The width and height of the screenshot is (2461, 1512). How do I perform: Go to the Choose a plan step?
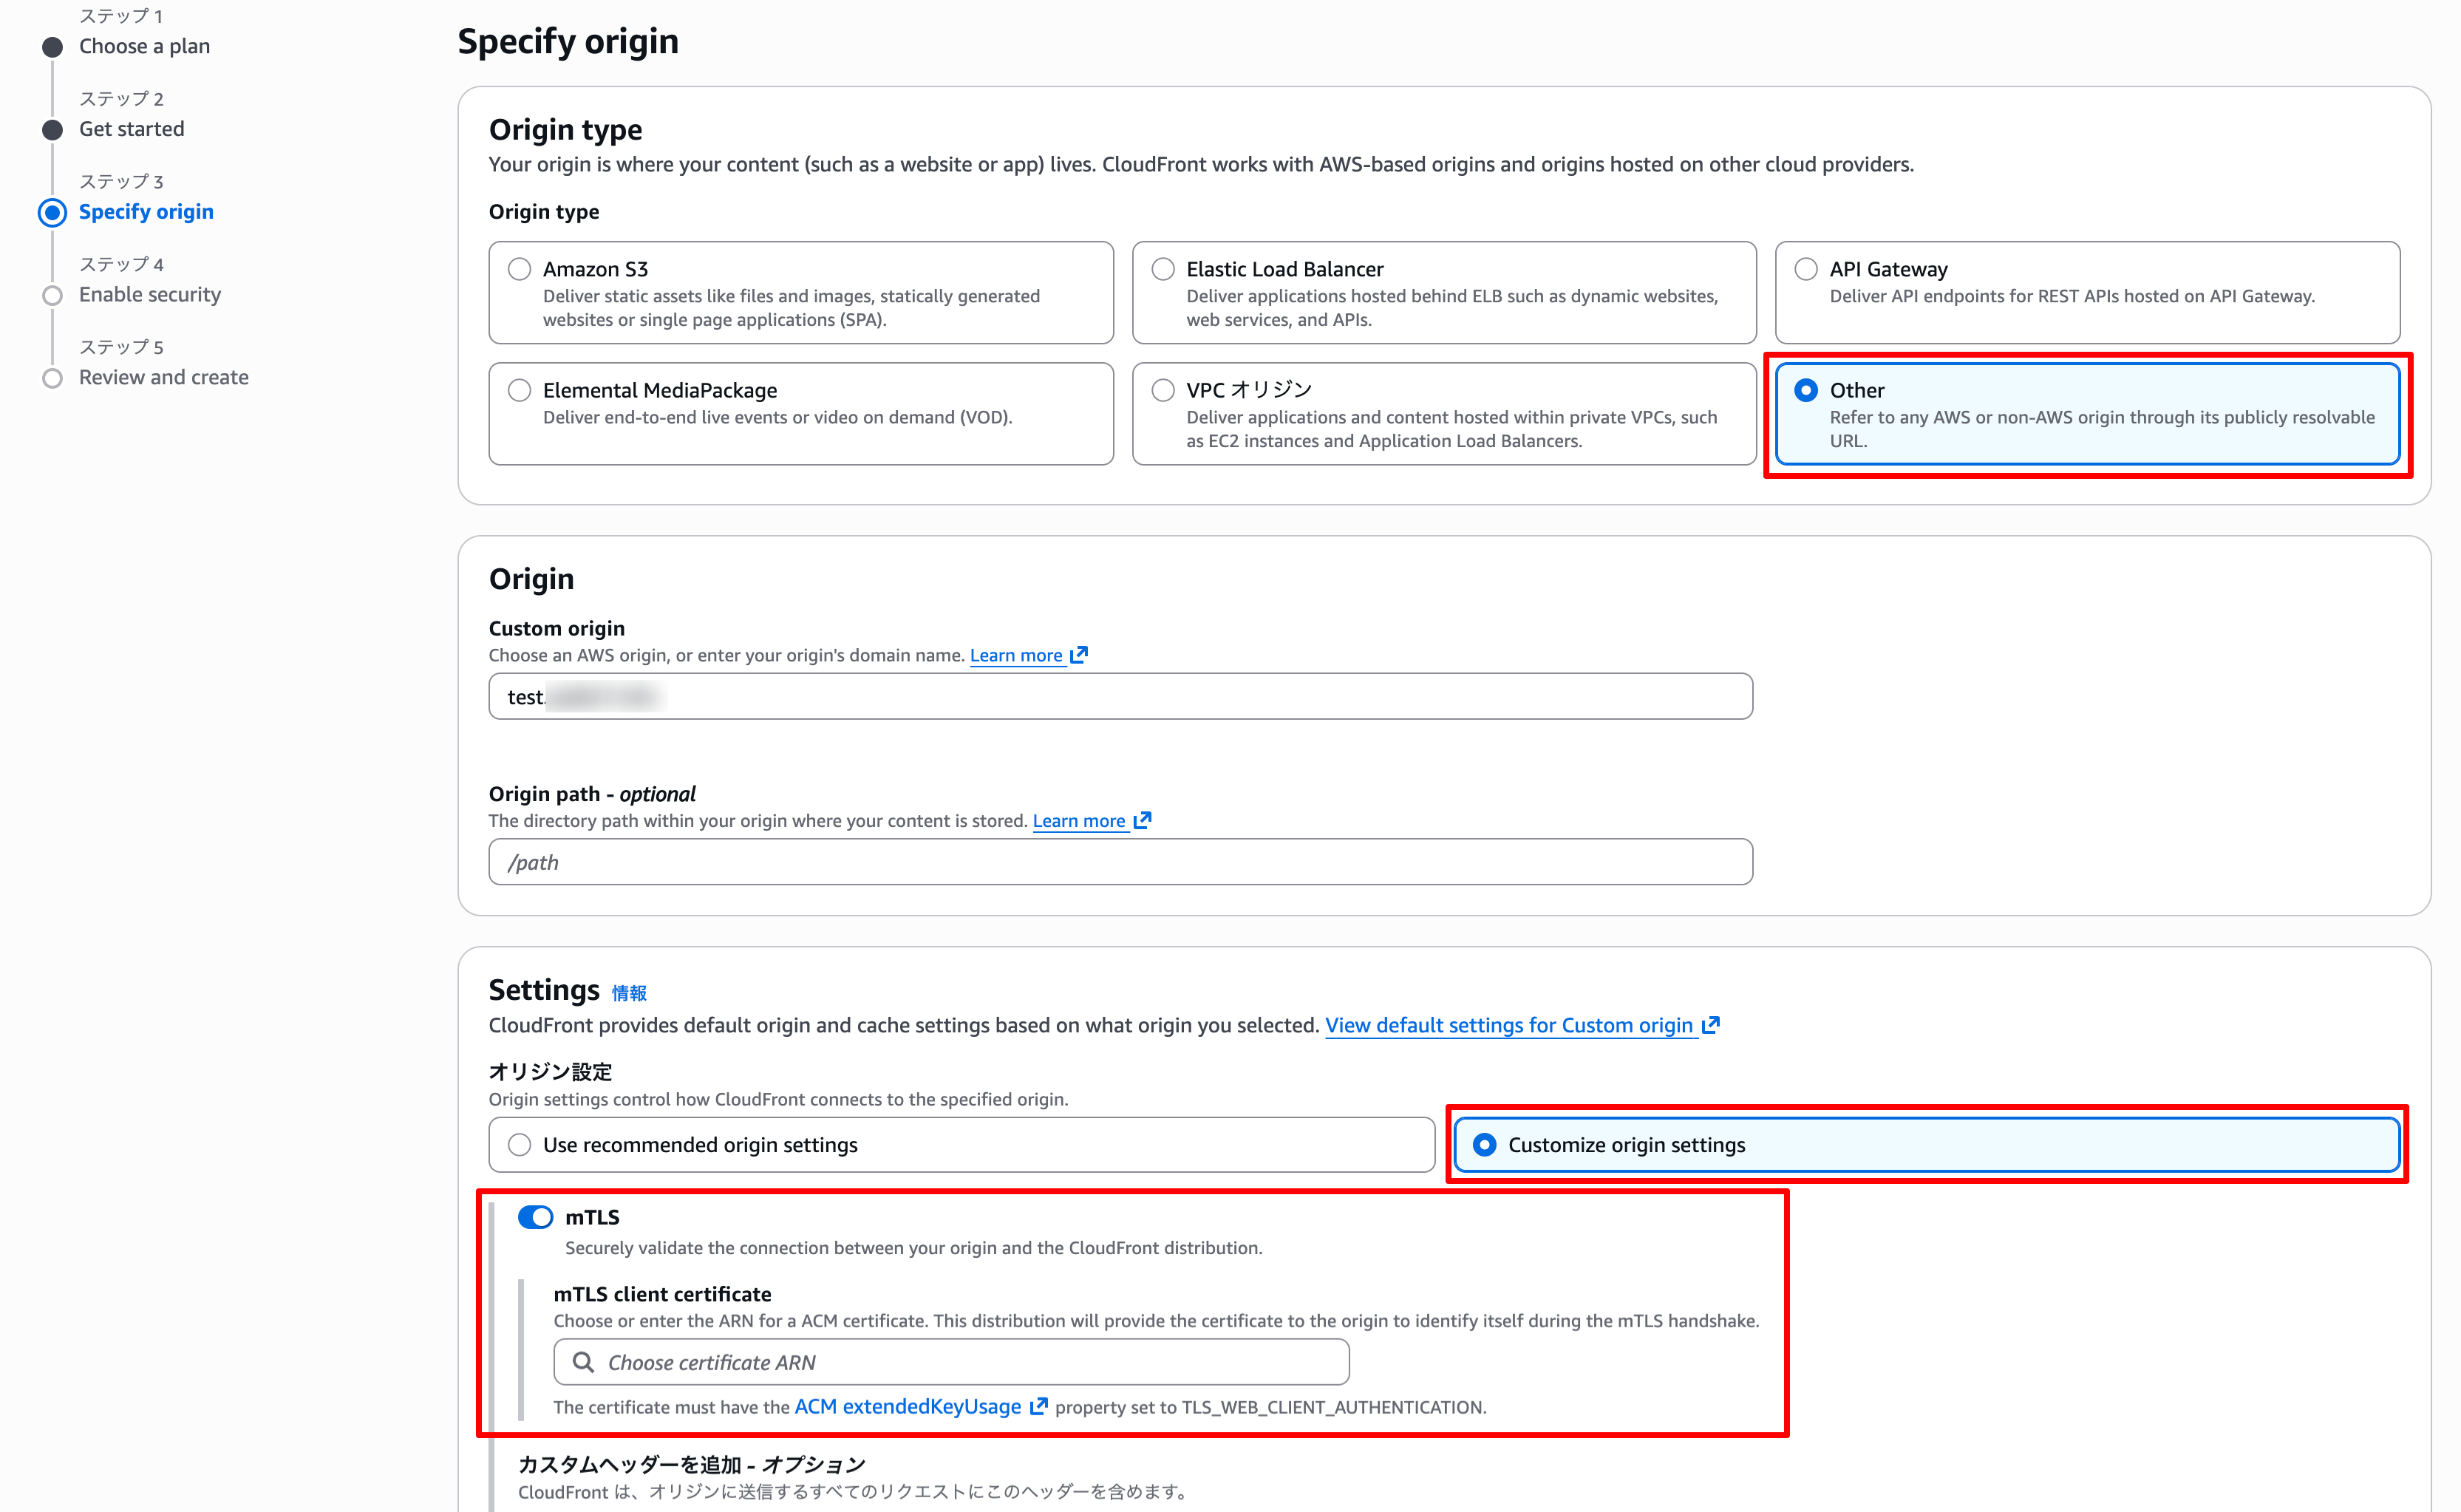coord(144,46)
